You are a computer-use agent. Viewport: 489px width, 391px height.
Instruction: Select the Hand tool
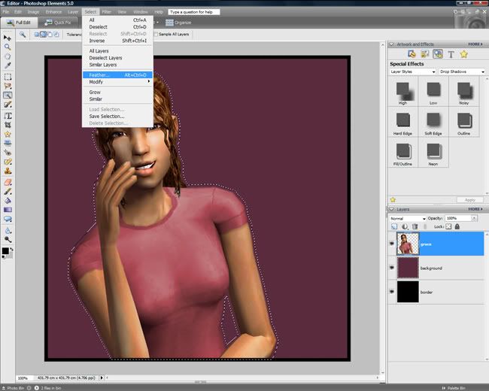point(8,56)
